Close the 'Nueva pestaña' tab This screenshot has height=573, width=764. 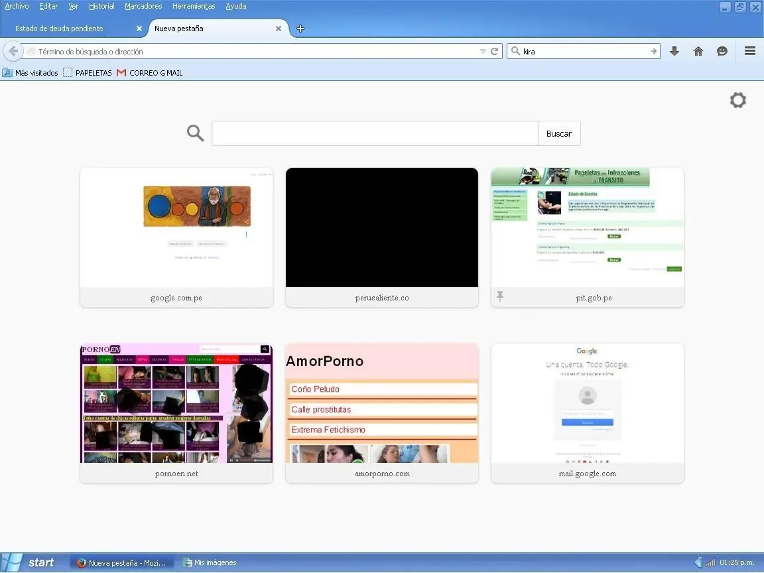pyautogui.click(x=279, y=29)
